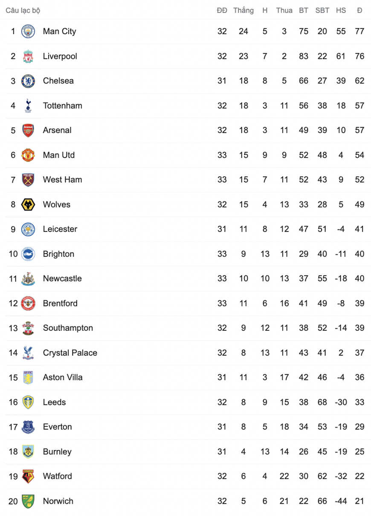
Task: Open the Aston Villa team link
Action: tap(63, 378)
